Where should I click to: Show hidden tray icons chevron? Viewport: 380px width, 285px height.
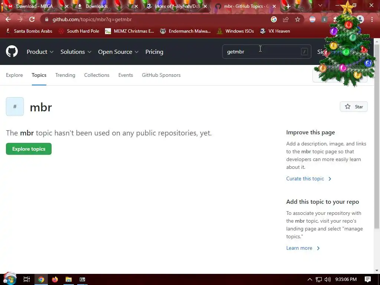(x=310, y=279)
